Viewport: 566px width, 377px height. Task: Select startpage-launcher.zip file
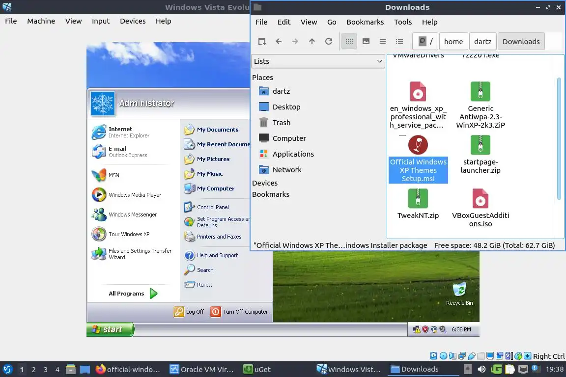coord(481,155)
